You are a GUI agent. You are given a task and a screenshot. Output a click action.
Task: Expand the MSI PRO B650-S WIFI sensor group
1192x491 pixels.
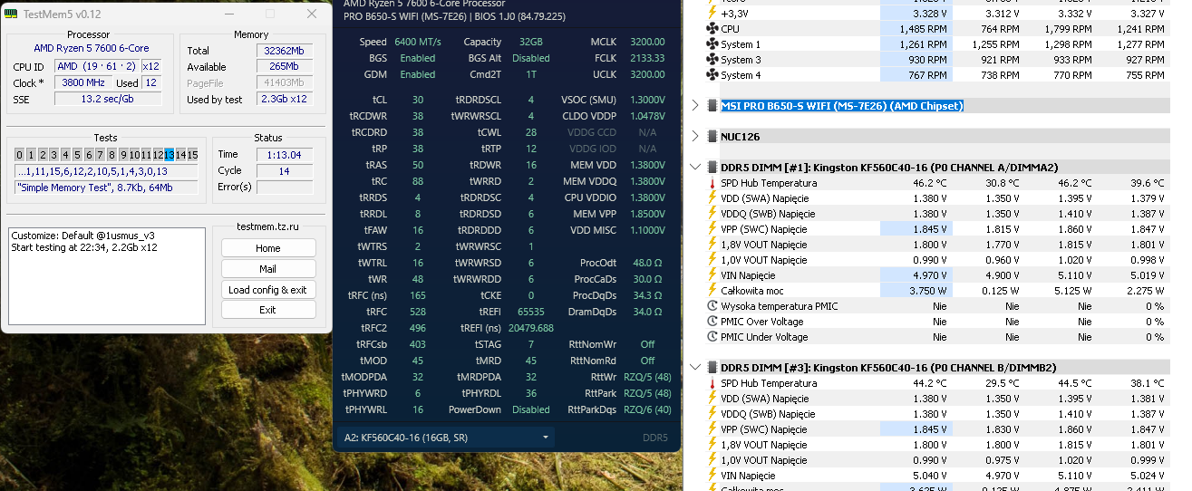[x=695, y=106]
